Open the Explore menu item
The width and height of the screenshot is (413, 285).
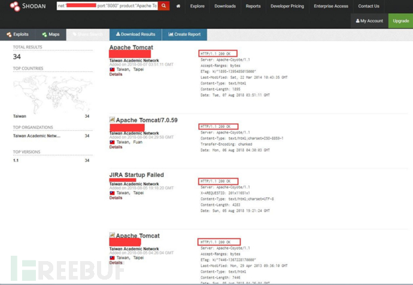click(198, 6)
